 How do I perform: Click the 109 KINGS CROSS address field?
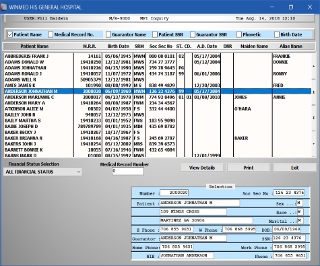coord(193,211)
